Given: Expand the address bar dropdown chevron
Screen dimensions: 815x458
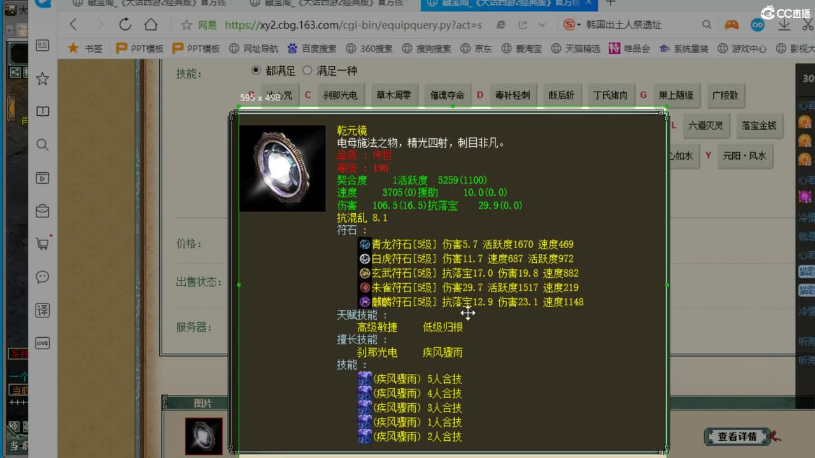Looking at the screenshot, I should tap(542, 25).
